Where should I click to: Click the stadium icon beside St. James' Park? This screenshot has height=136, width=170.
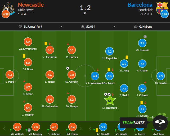[x=20, y=27]
